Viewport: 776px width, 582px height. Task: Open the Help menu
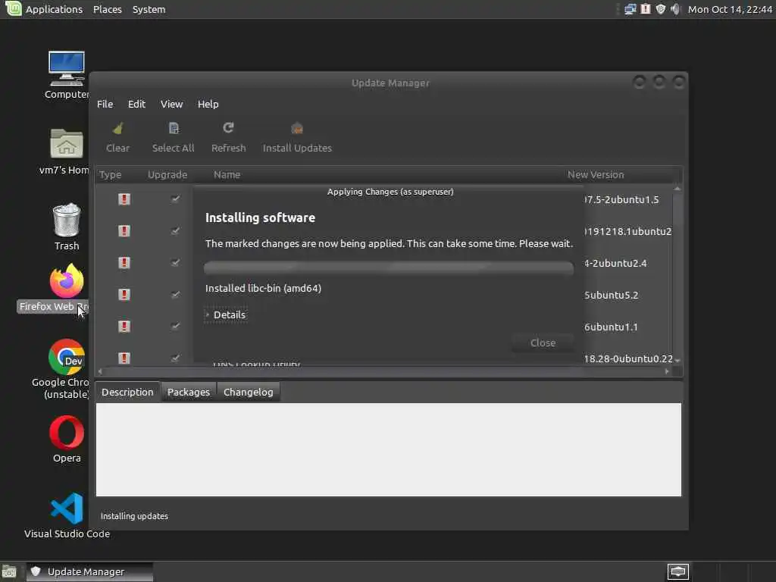point(208,104)
